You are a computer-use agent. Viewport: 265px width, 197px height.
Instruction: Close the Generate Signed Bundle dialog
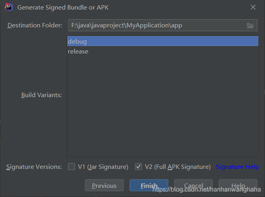(253, 7)
